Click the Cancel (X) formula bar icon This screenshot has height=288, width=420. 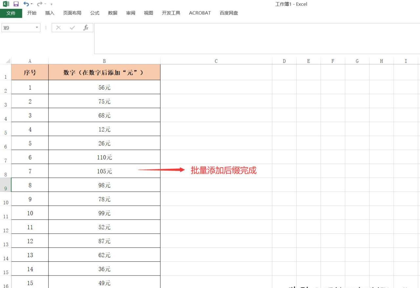[x=58, y=28]
